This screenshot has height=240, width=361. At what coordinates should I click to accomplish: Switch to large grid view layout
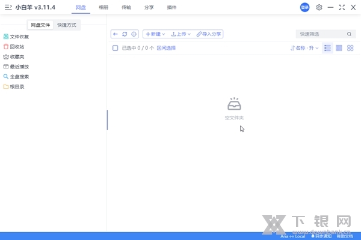click(350, 48)
